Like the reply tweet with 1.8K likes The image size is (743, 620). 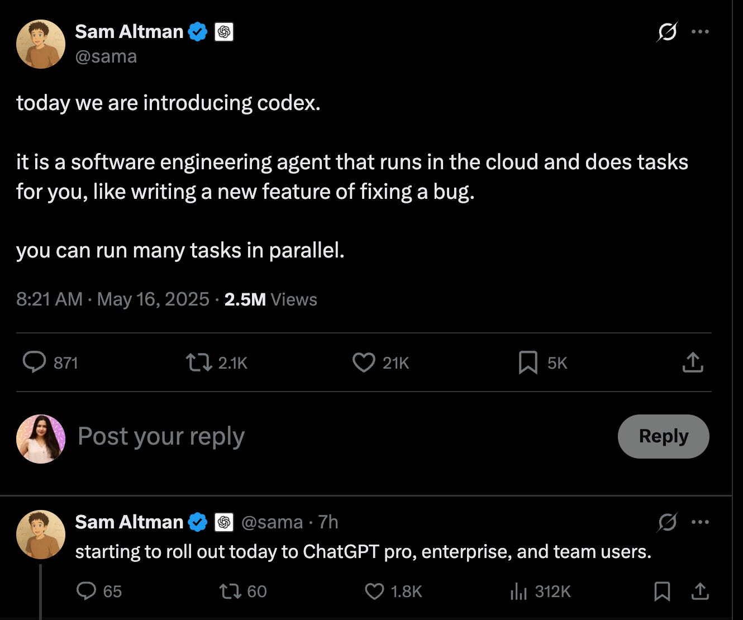coord(374,591)
